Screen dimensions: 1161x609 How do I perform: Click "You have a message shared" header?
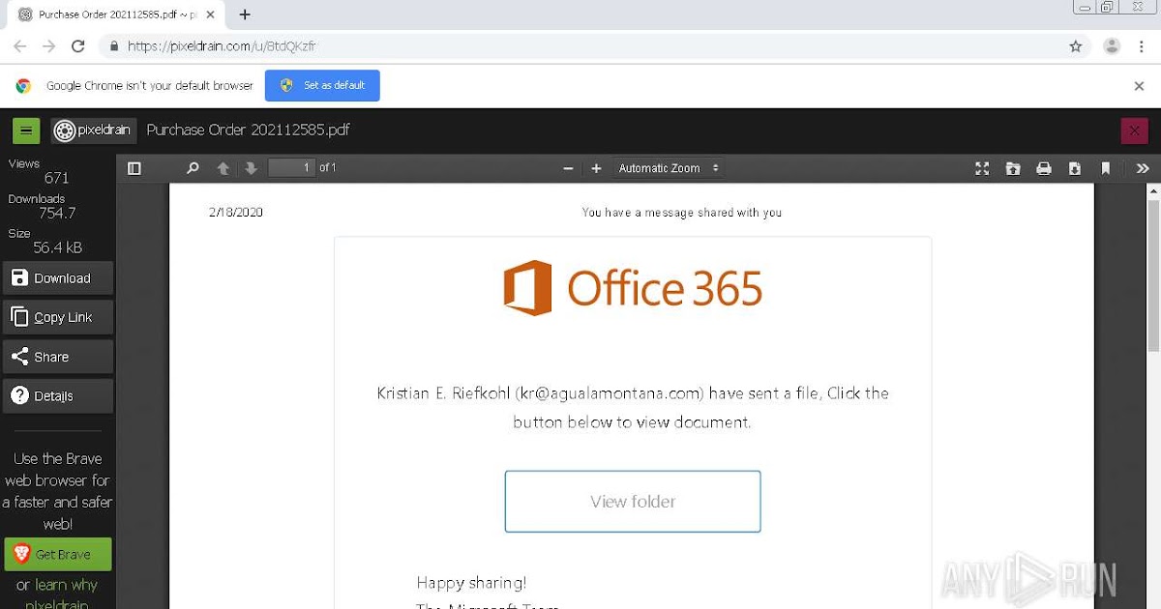click(x=682, y=213)
